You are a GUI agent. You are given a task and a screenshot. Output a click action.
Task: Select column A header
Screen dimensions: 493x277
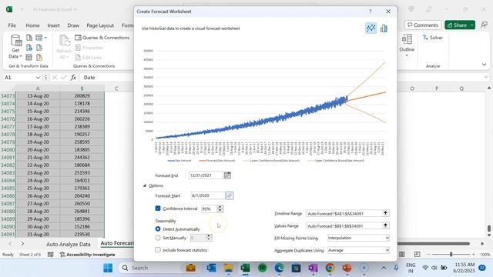click(x=38, y=88)
